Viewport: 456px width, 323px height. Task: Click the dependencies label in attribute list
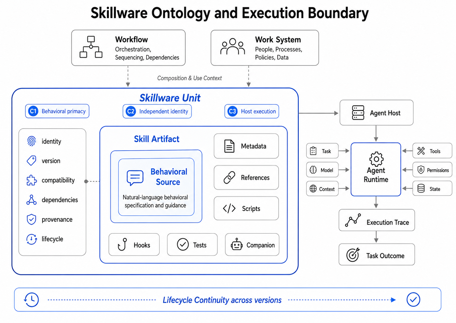click(60, 200)
